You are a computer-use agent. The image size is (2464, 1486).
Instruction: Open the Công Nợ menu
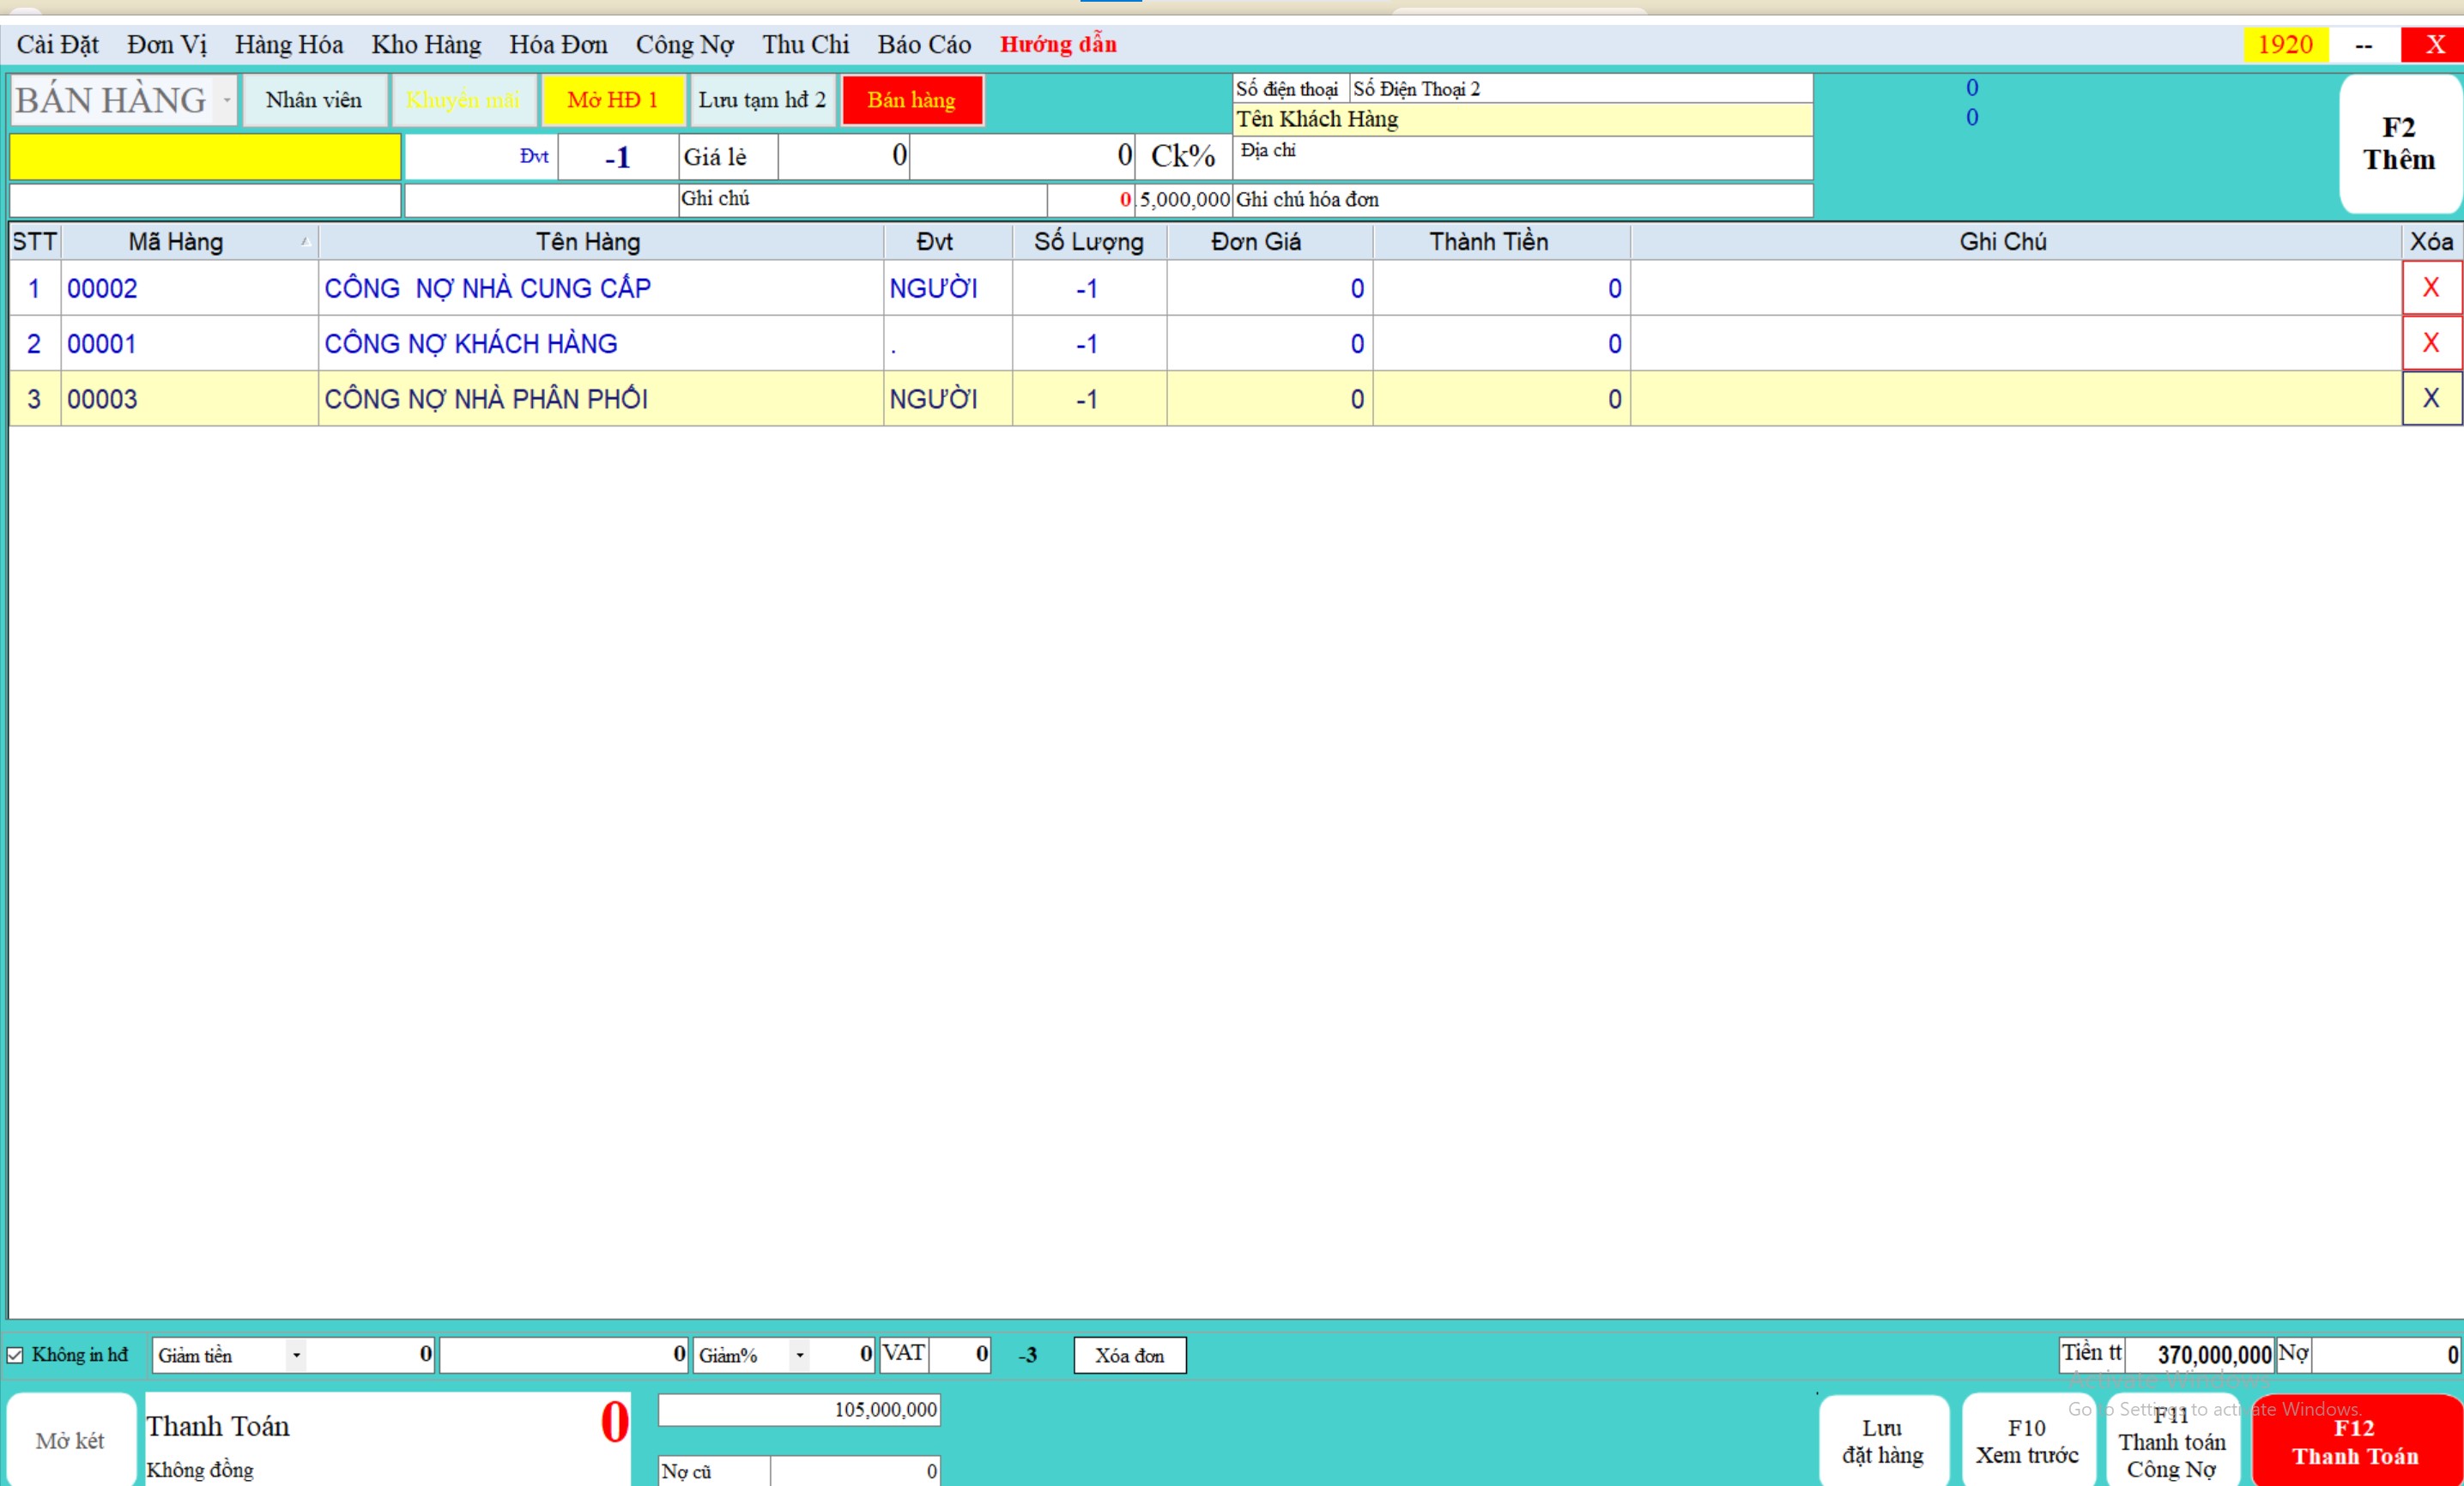tap(684, 45)
